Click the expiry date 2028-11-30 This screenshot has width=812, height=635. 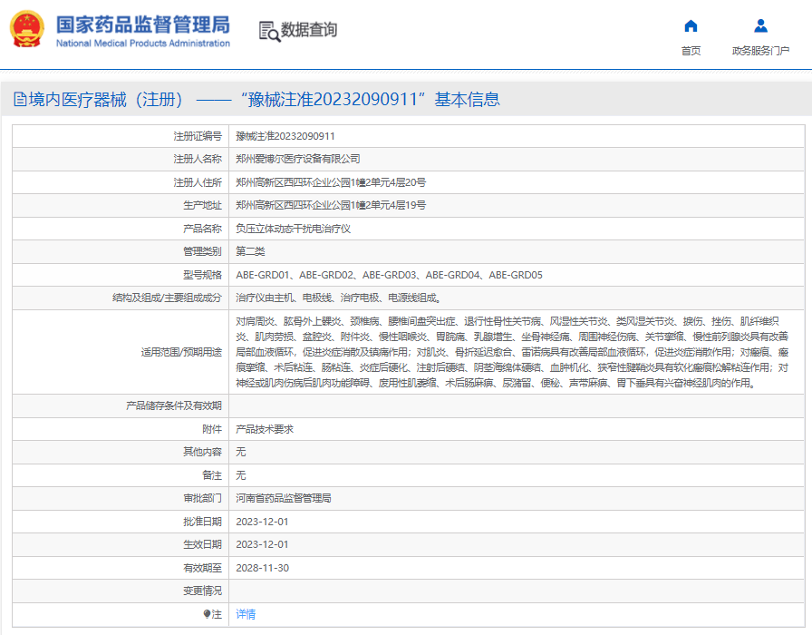tap(262, 568)
